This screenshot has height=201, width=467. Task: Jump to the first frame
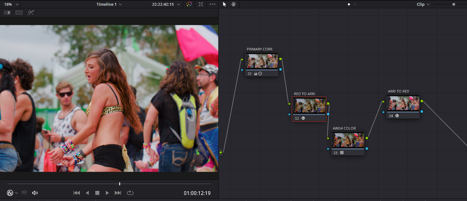(77, 193)
